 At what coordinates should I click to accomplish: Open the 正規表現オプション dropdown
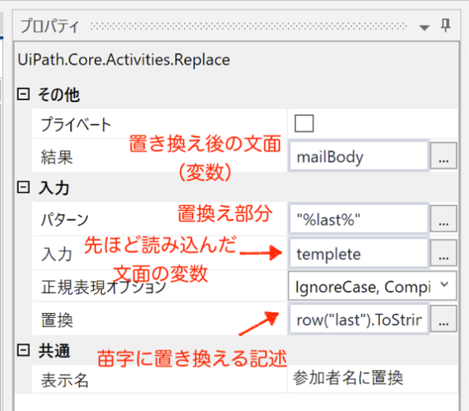[373, 286]
